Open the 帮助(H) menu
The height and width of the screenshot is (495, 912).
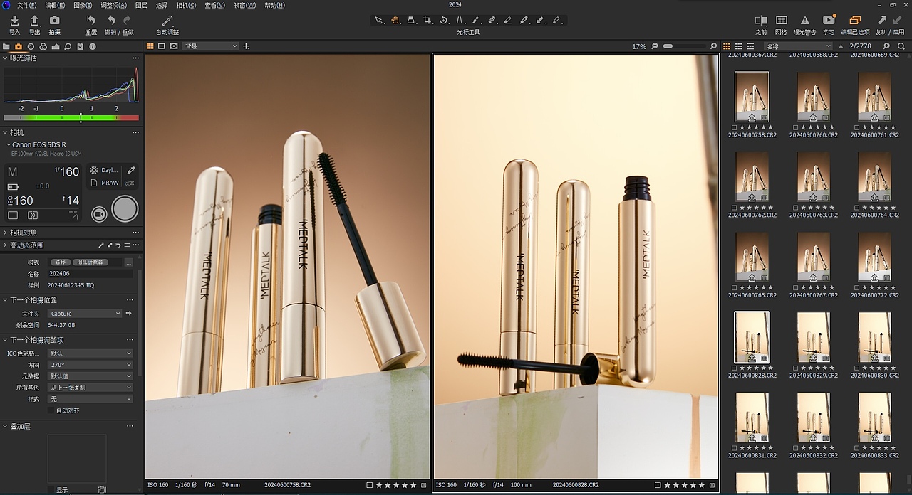click(x=274, y=5)
